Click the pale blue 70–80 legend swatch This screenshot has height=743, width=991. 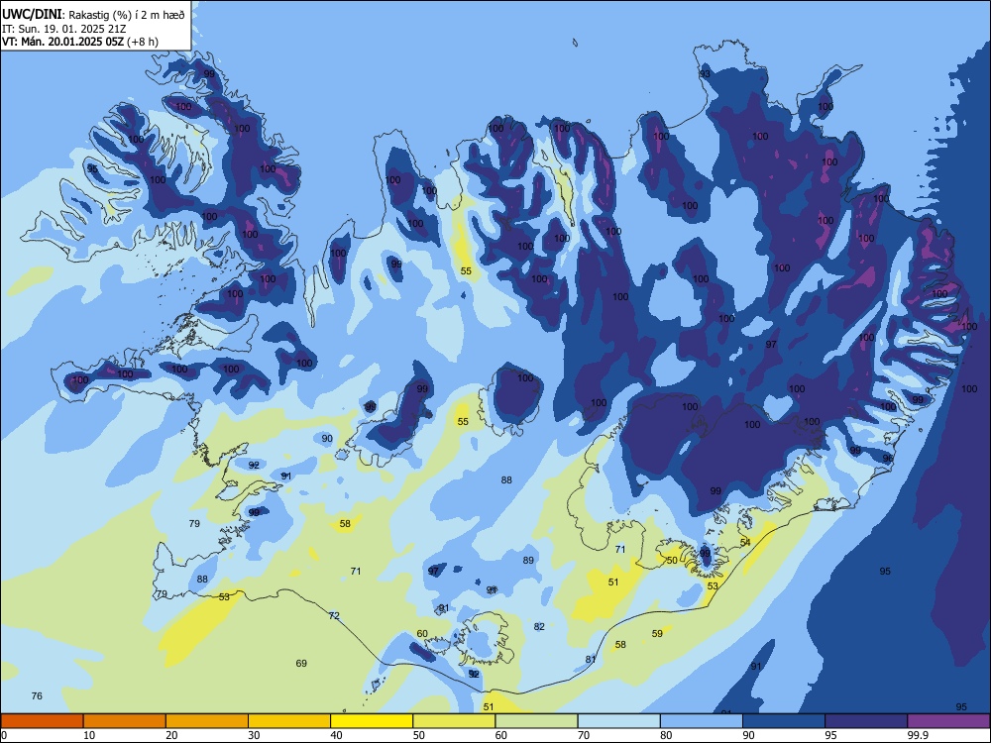click(x=618, y=721)
